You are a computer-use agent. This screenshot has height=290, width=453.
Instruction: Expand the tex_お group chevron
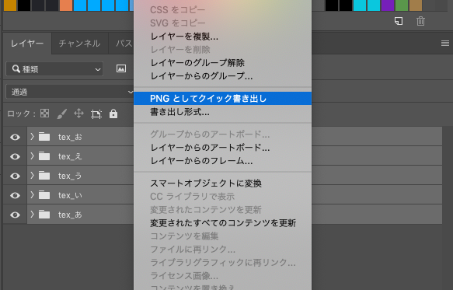click(32, 136)
